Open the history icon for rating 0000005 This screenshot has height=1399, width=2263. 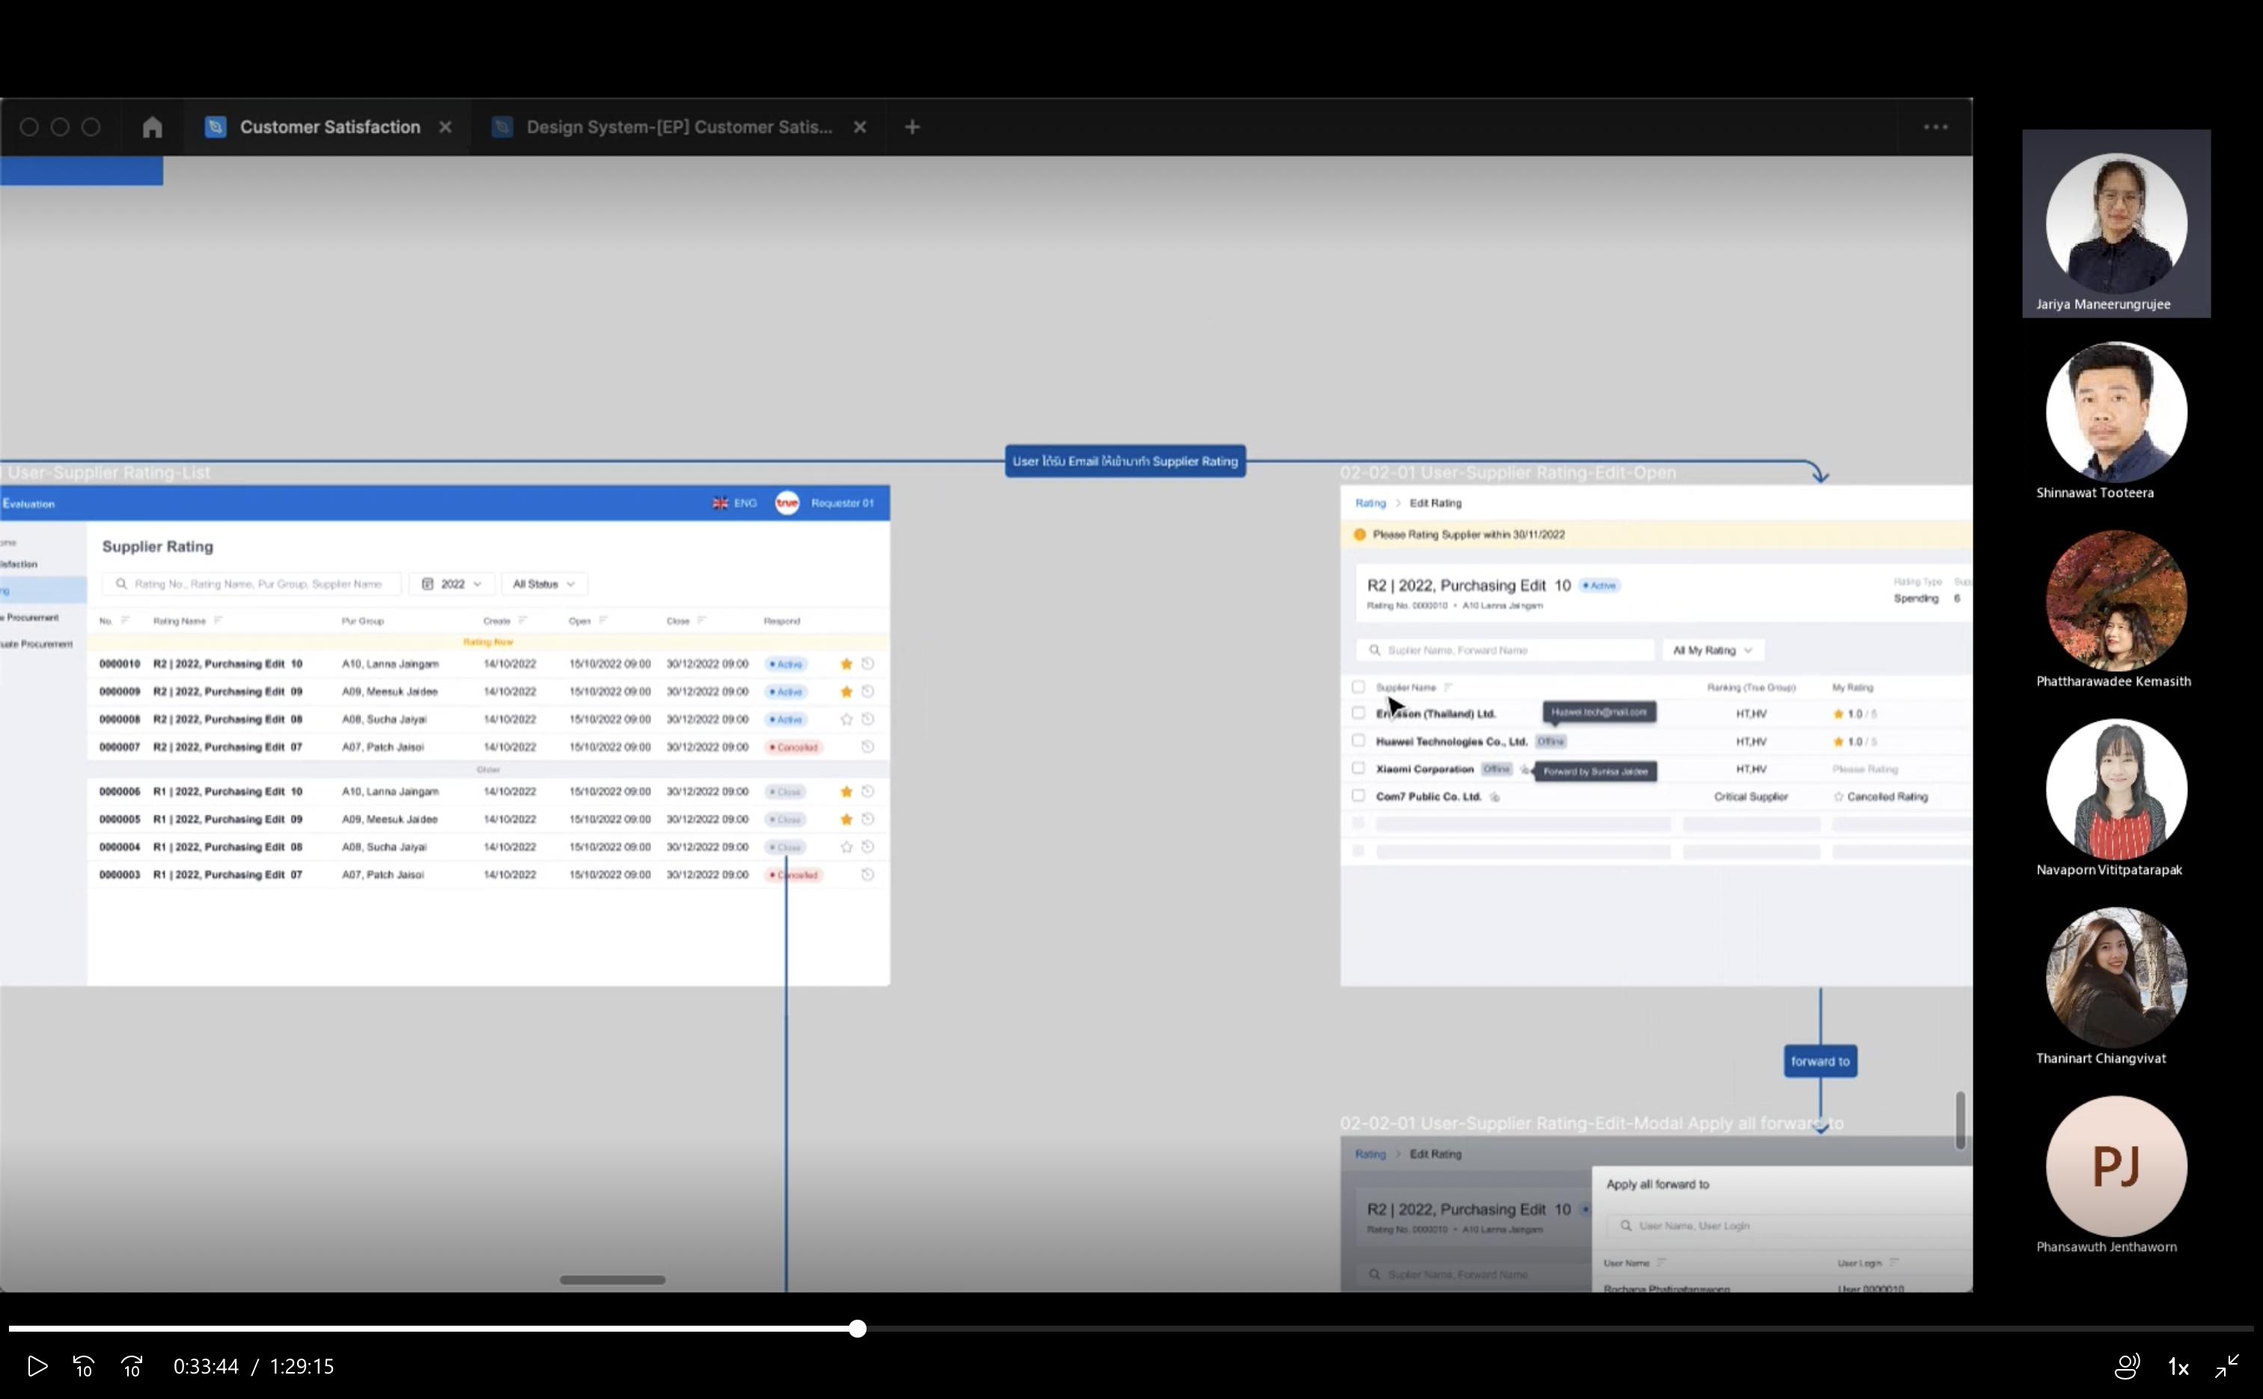pos(868,819)
